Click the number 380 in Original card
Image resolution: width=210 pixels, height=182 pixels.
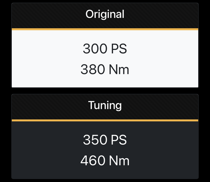pyautogui.click(x=93, y=69)
